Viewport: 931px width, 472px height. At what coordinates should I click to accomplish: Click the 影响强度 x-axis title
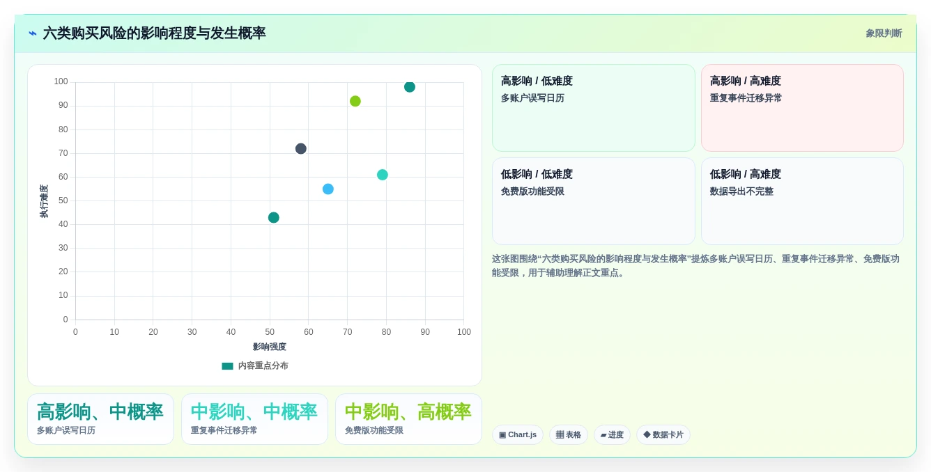(x=270, y=347)
